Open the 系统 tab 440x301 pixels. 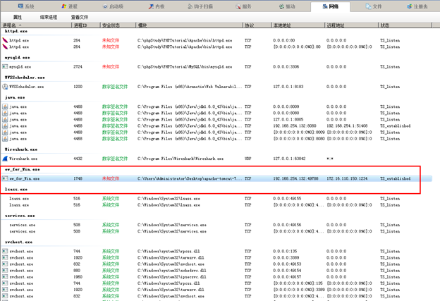[x=26, y=6]
